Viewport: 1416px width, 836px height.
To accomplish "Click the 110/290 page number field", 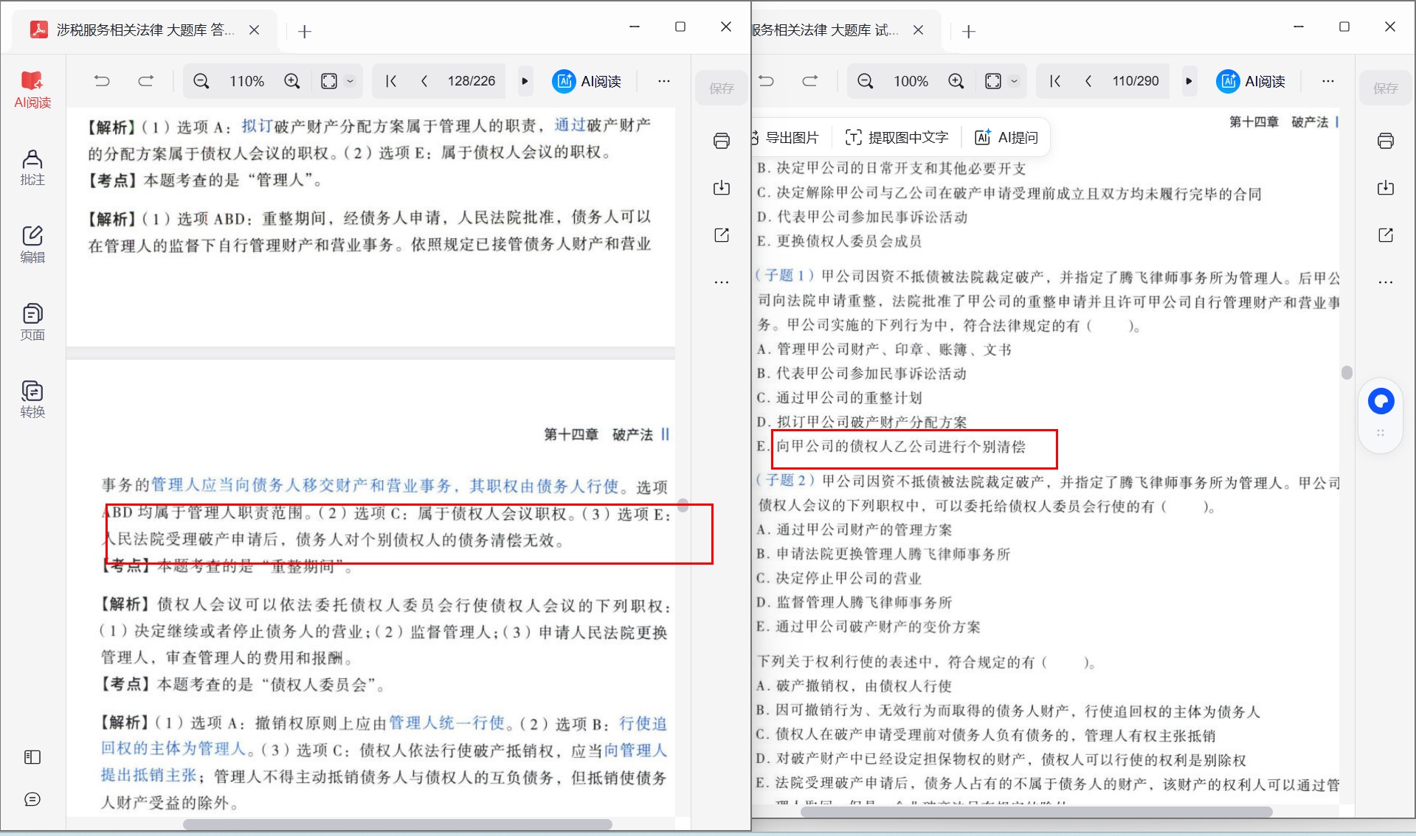I will 1136,81.
